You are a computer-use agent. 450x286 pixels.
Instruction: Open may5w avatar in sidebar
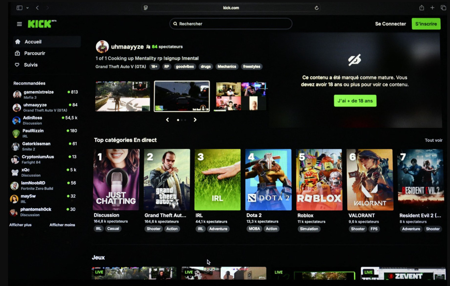(x=14, y=199)
